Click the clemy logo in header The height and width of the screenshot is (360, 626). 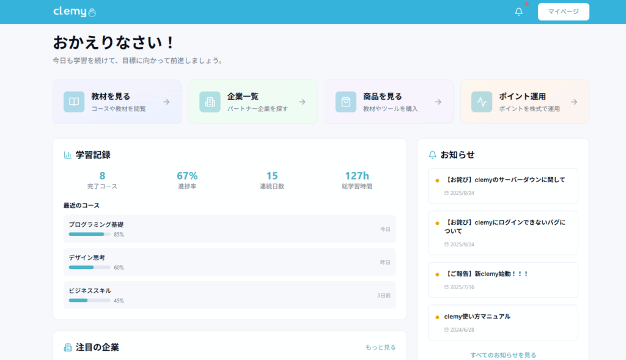(x=75, y=12)
